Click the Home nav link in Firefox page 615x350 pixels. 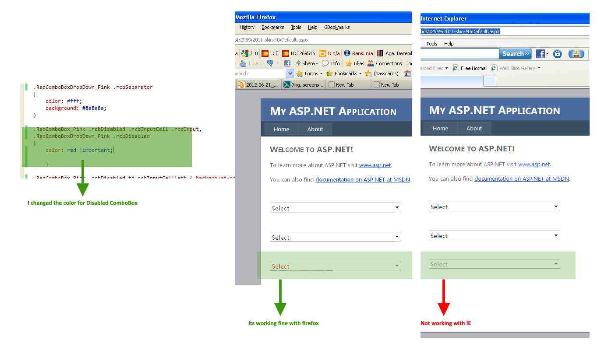pos(282,129)
